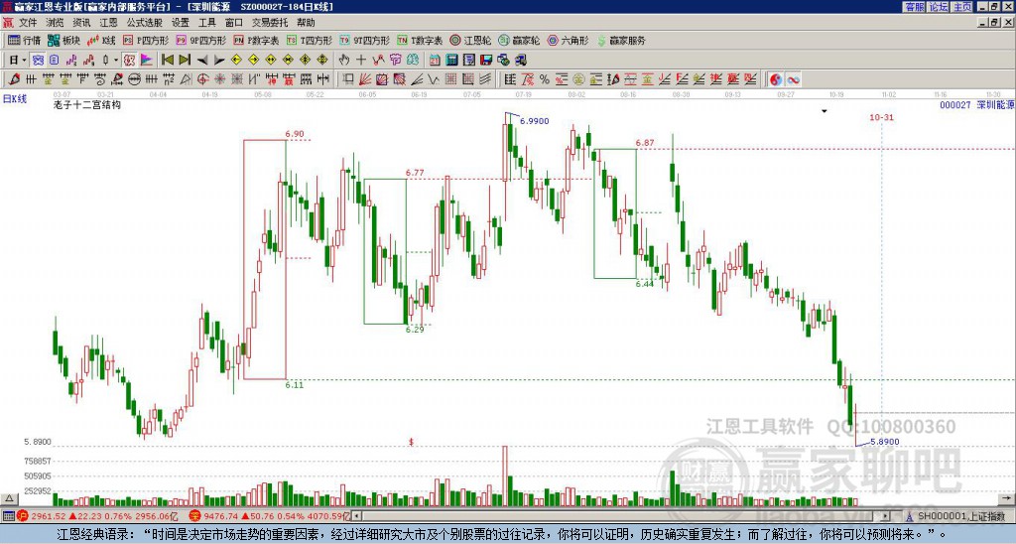Click the orange 深 index status icon
1016x544 pixels.
pyautogui.click(x=195, y=516)
